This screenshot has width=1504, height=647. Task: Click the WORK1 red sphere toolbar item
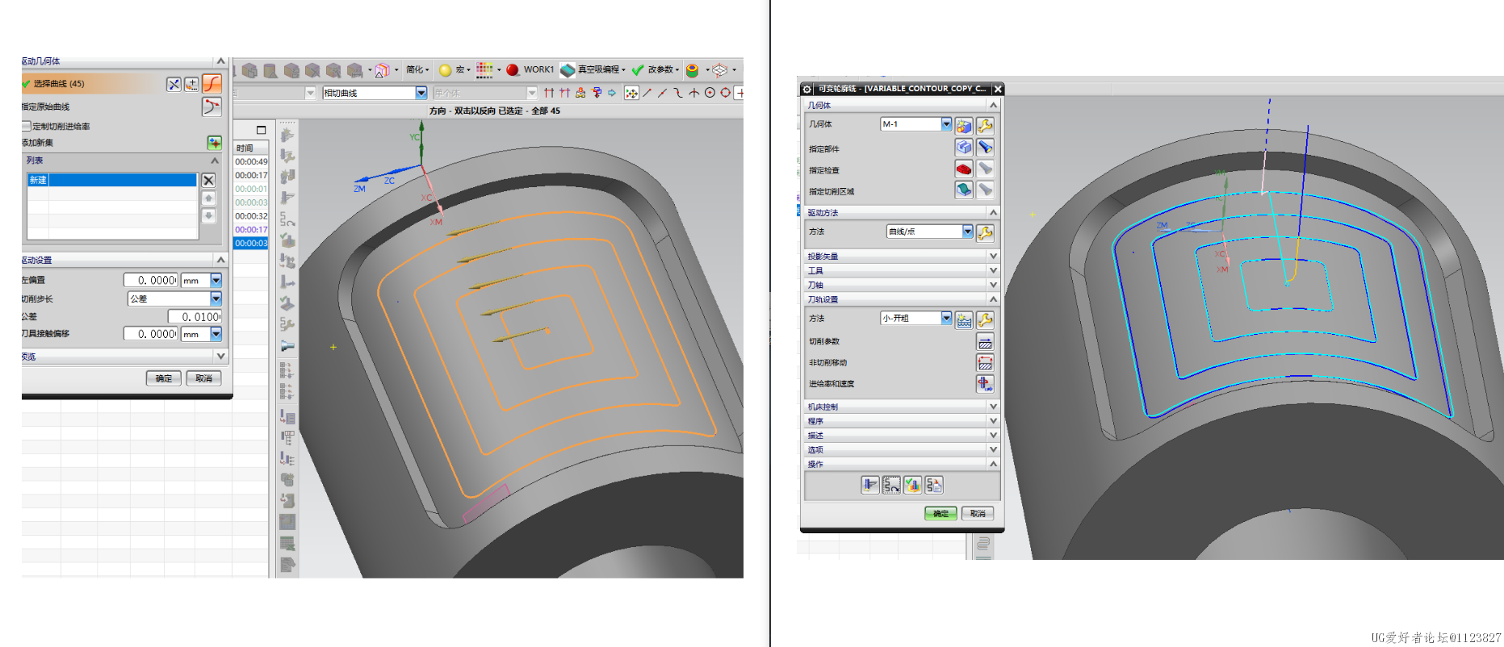coord(530,70)
